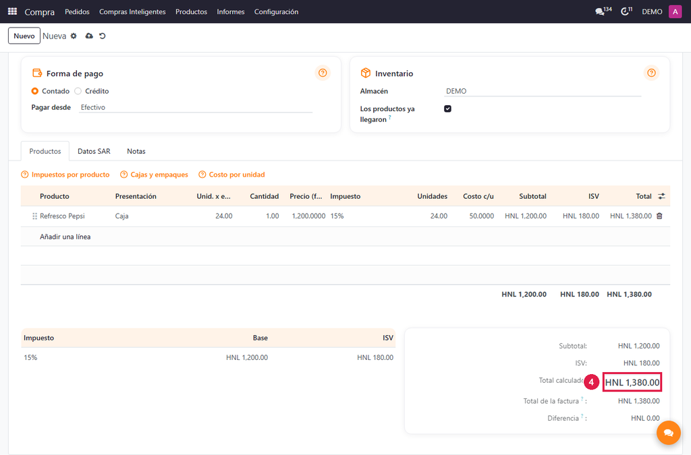The image size is (691, 455).
Task: Delete the Refresco Pepsi line
Action: [x=659, y=216]
